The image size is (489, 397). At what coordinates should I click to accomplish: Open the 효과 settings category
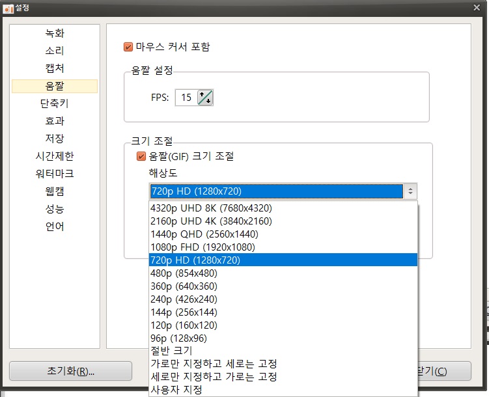click(55, 121)
